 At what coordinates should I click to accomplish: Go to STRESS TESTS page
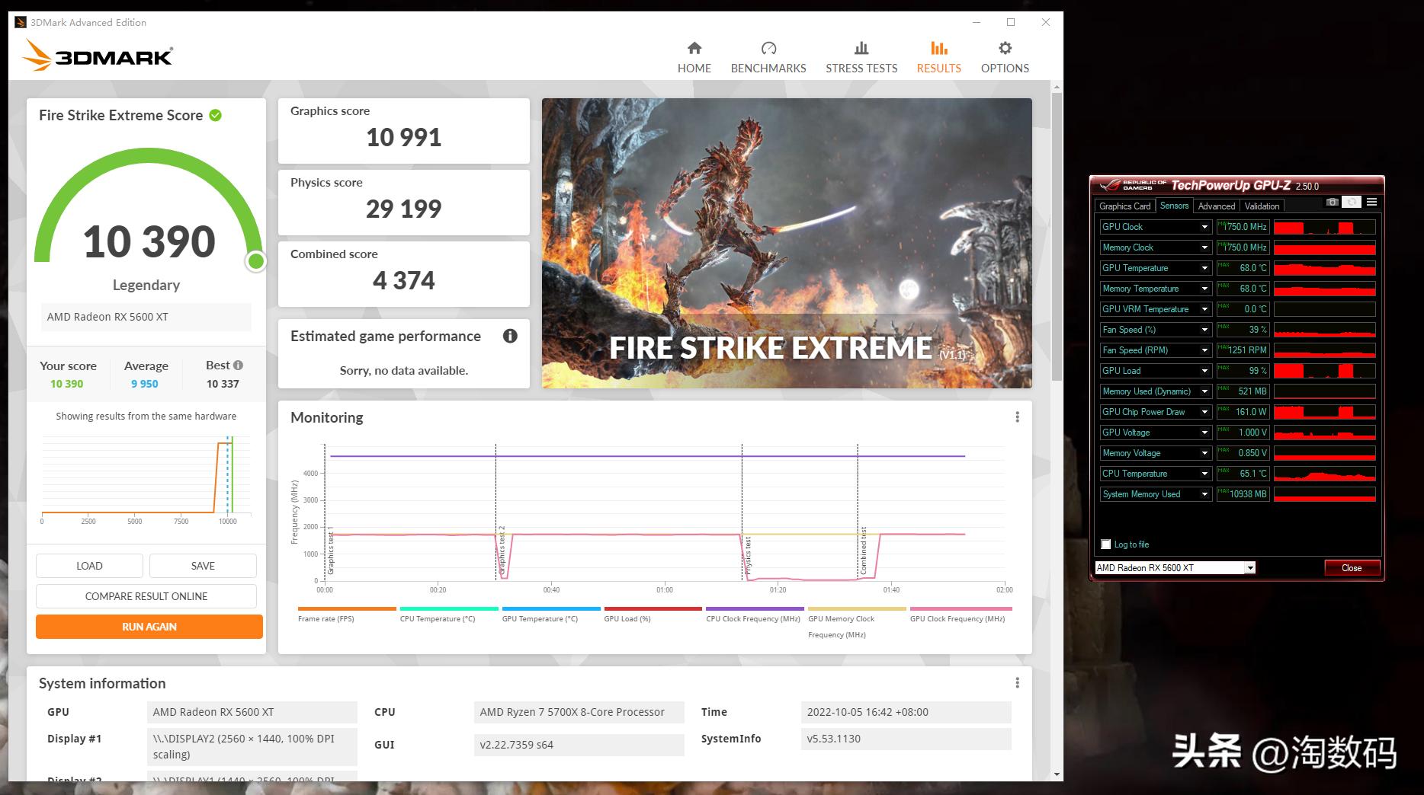861,58
